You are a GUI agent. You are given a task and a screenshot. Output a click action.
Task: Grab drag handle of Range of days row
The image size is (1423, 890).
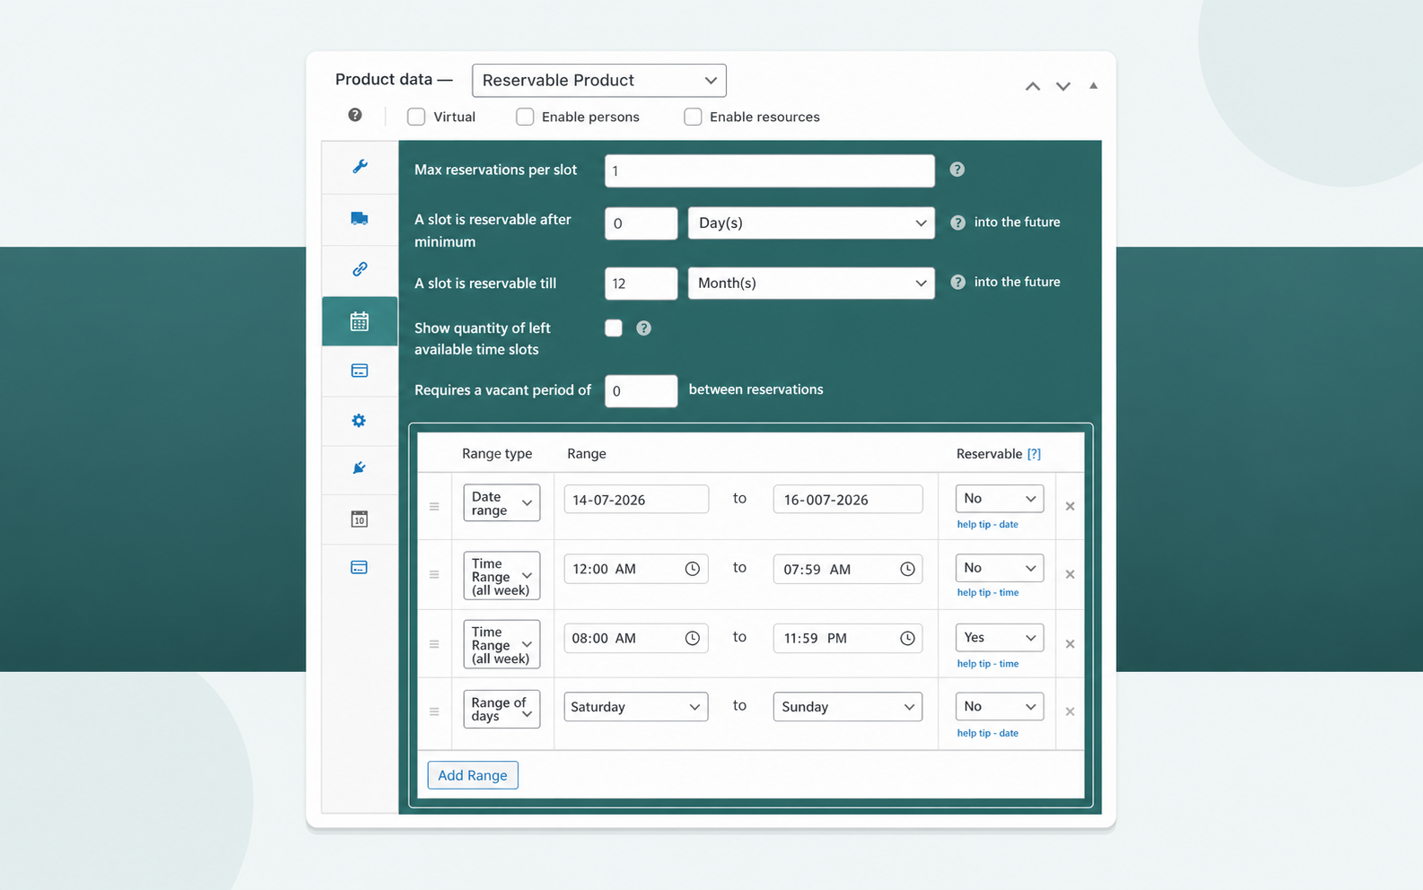point(434,711)
